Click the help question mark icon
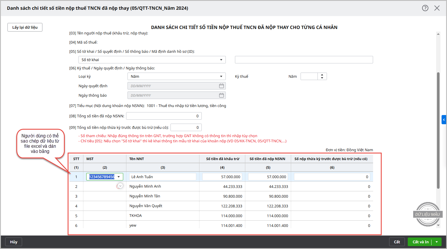This screenshot has height=249, width=447. click(425, 8)
